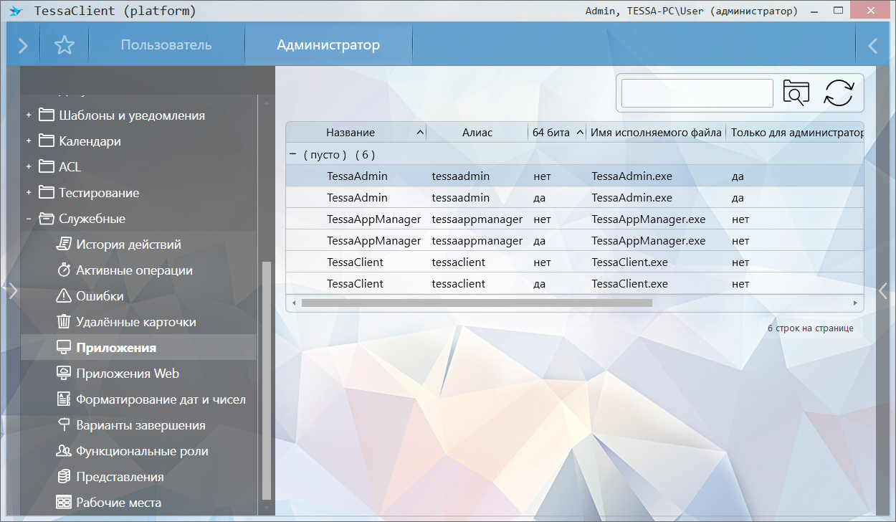Open Удалённые карточки trash item
896x522 pixels.
[135, 322]
